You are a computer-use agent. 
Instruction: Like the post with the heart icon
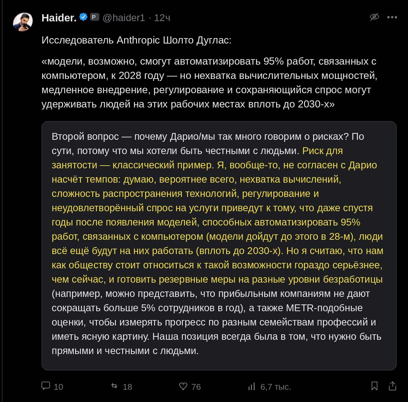pyautogui.click(x=183, y=386)
